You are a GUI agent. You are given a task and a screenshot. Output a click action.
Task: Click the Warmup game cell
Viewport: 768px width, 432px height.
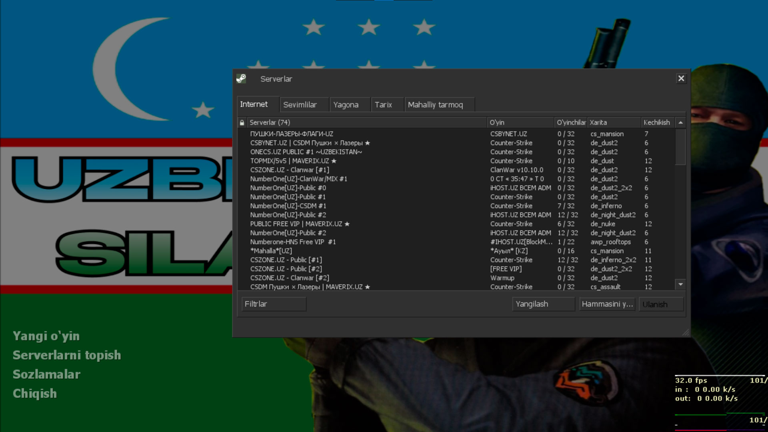[x=502, y=278]
